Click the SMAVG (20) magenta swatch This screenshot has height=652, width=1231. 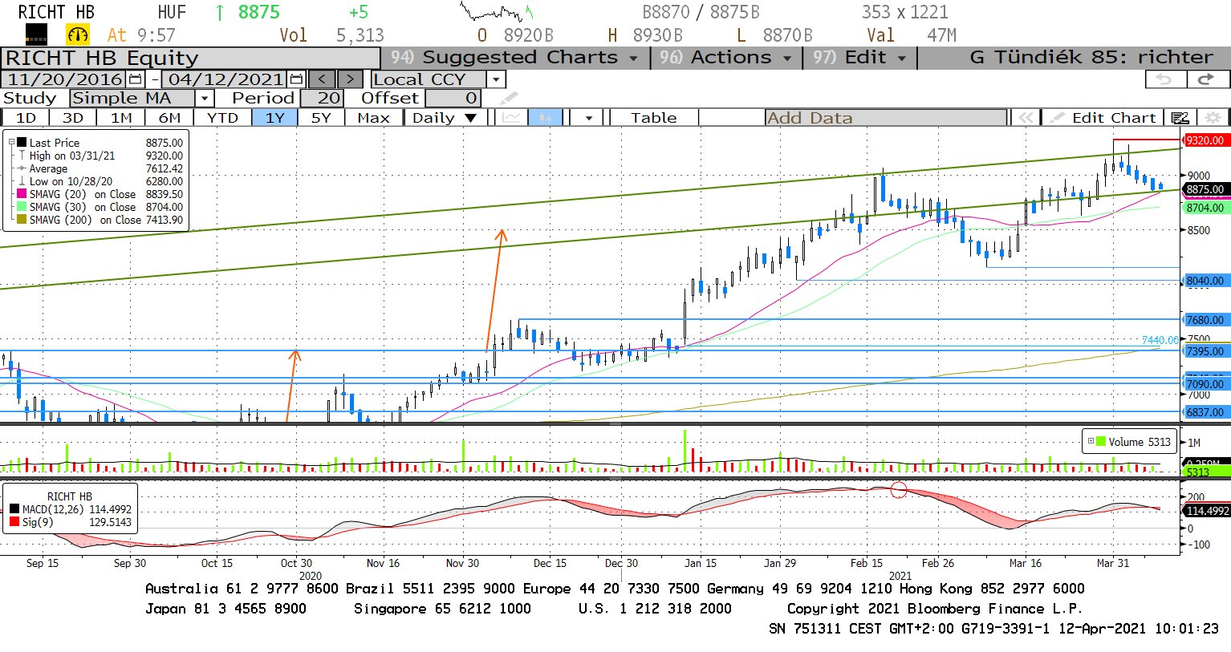pos(22,194)
